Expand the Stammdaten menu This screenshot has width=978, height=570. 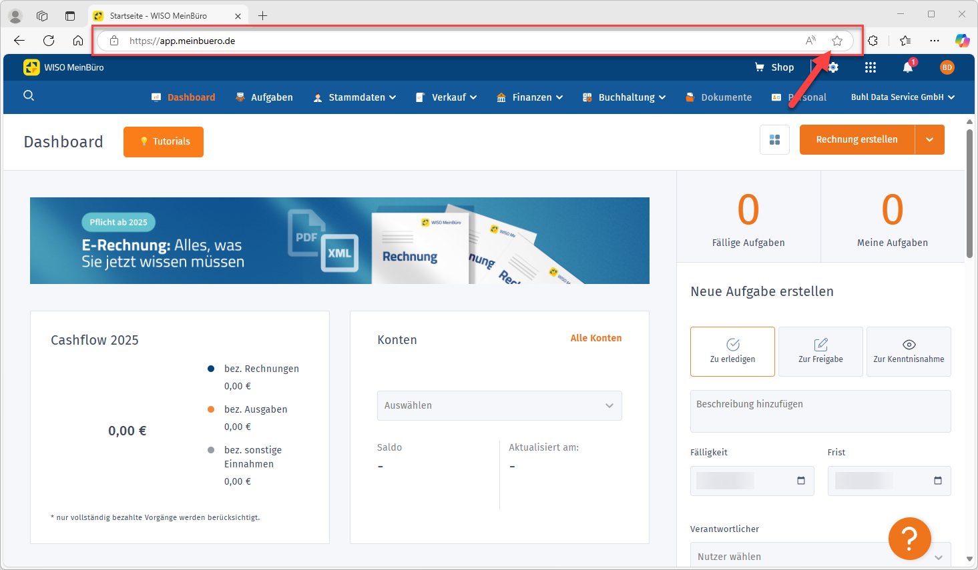click(x=354, y=97)
